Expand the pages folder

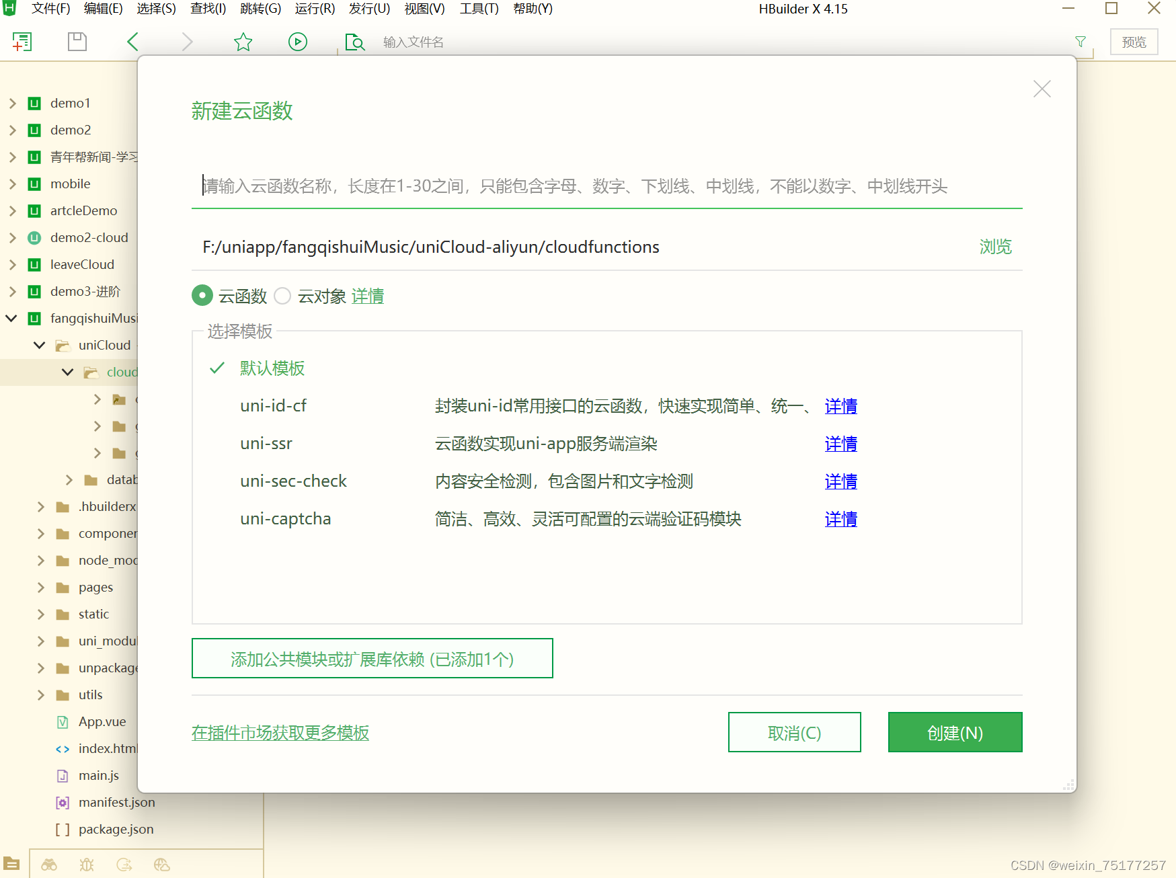(40, 587)
